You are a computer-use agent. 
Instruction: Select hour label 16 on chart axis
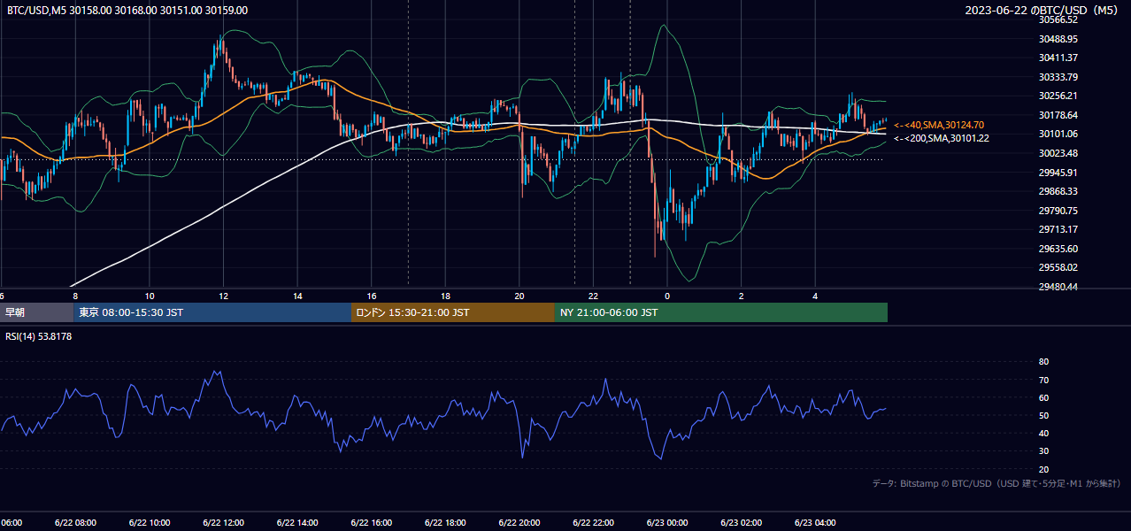(x=372, y=296)
